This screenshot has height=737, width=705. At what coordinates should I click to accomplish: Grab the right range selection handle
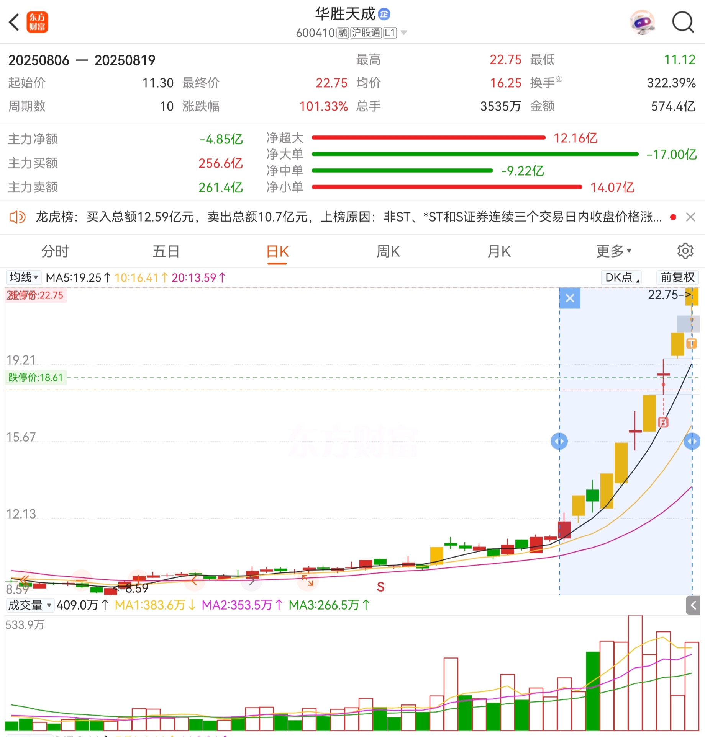pos(692,441)
